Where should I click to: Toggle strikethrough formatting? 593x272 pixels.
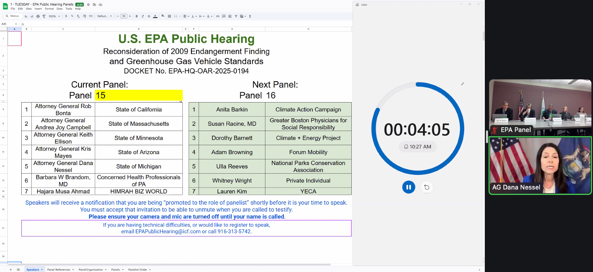(149, 16)
